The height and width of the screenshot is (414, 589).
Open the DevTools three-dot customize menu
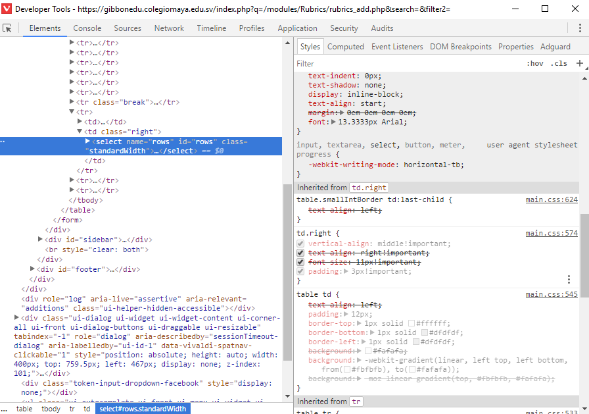[580, 28]
